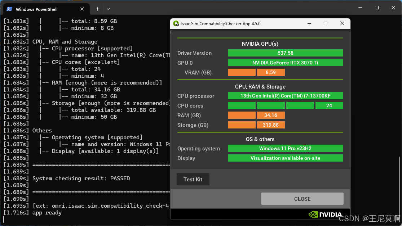Click the OS & others heading

[x=260, y=139]
